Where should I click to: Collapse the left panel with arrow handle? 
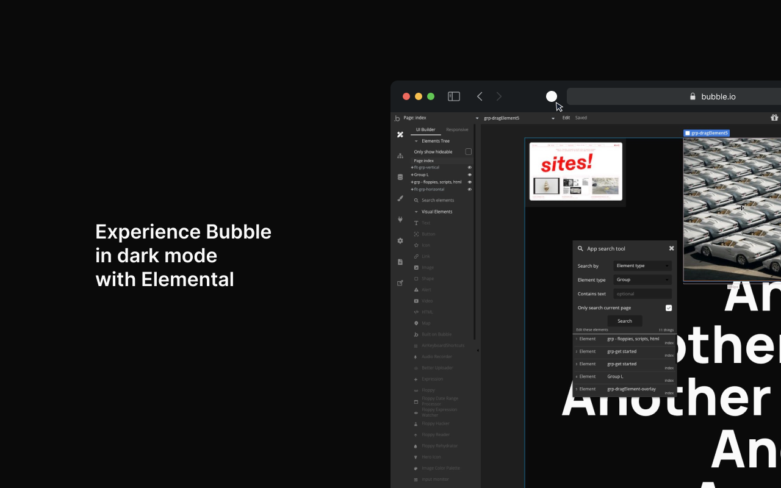(478, 350)
